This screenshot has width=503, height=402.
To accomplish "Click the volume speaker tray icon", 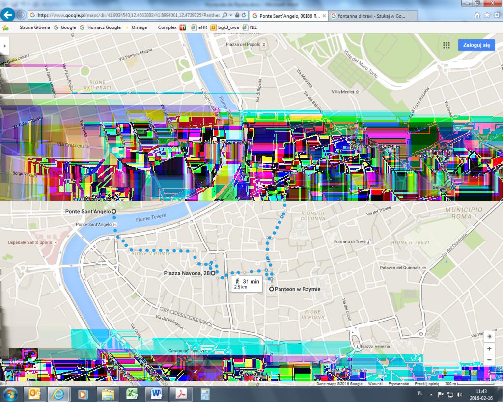I will (460, 394).
